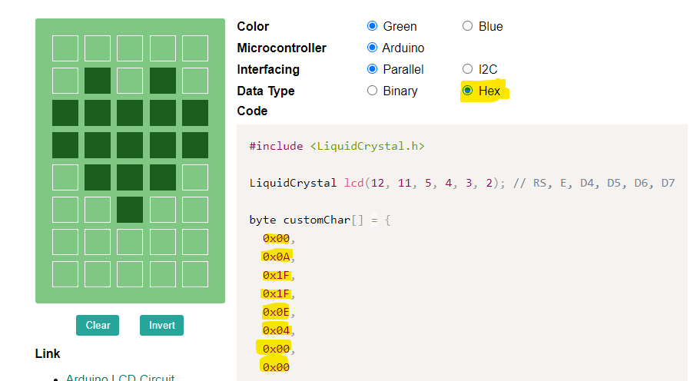Pick Parallel interfacing
This screenshot has height=381, width=700.
[373, 69]
